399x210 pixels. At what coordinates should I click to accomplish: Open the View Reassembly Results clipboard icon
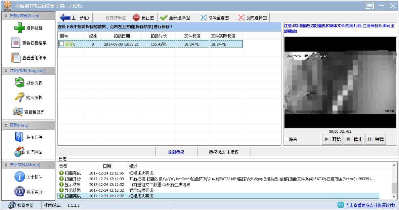(x=15, y=57)
